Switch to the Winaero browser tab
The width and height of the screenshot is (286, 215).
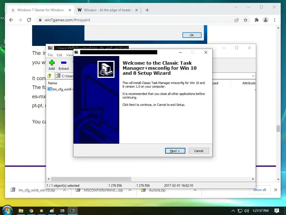(108, 10)
